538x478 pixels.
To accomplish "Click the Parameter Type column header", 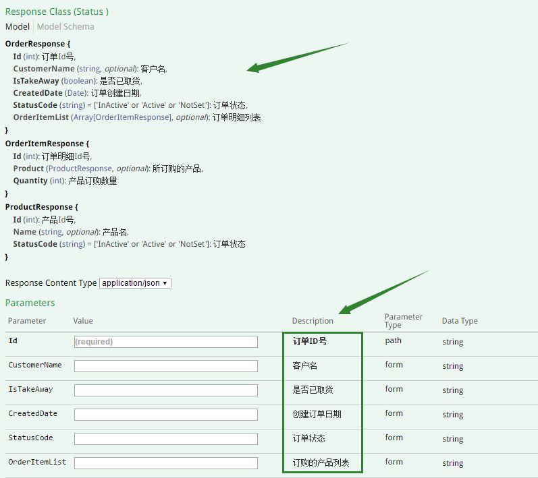I will point(404,321).
